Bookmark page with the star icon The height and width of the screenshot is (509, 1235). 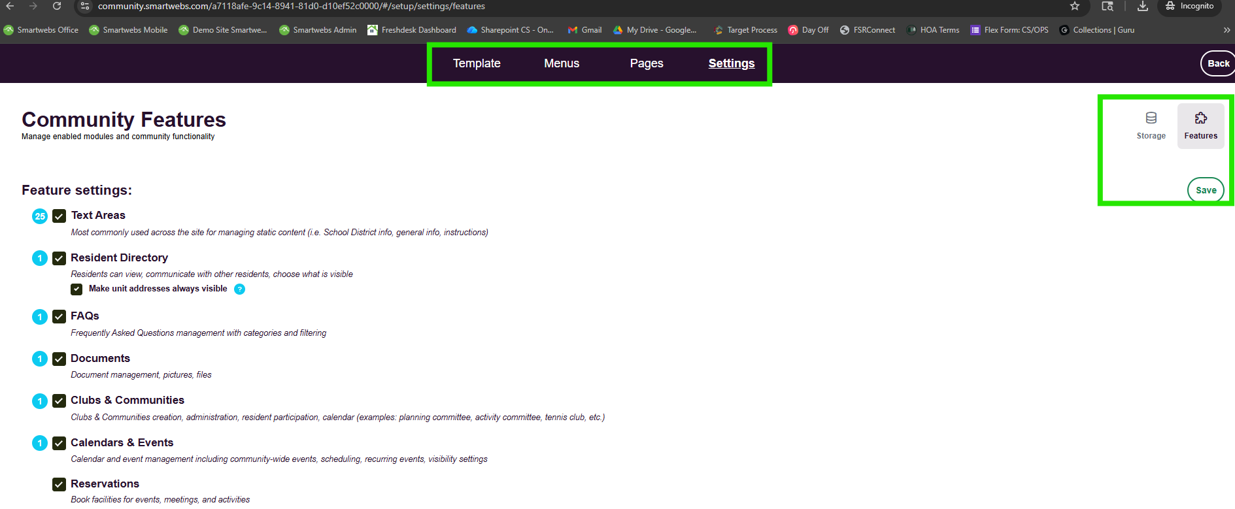1075,7
